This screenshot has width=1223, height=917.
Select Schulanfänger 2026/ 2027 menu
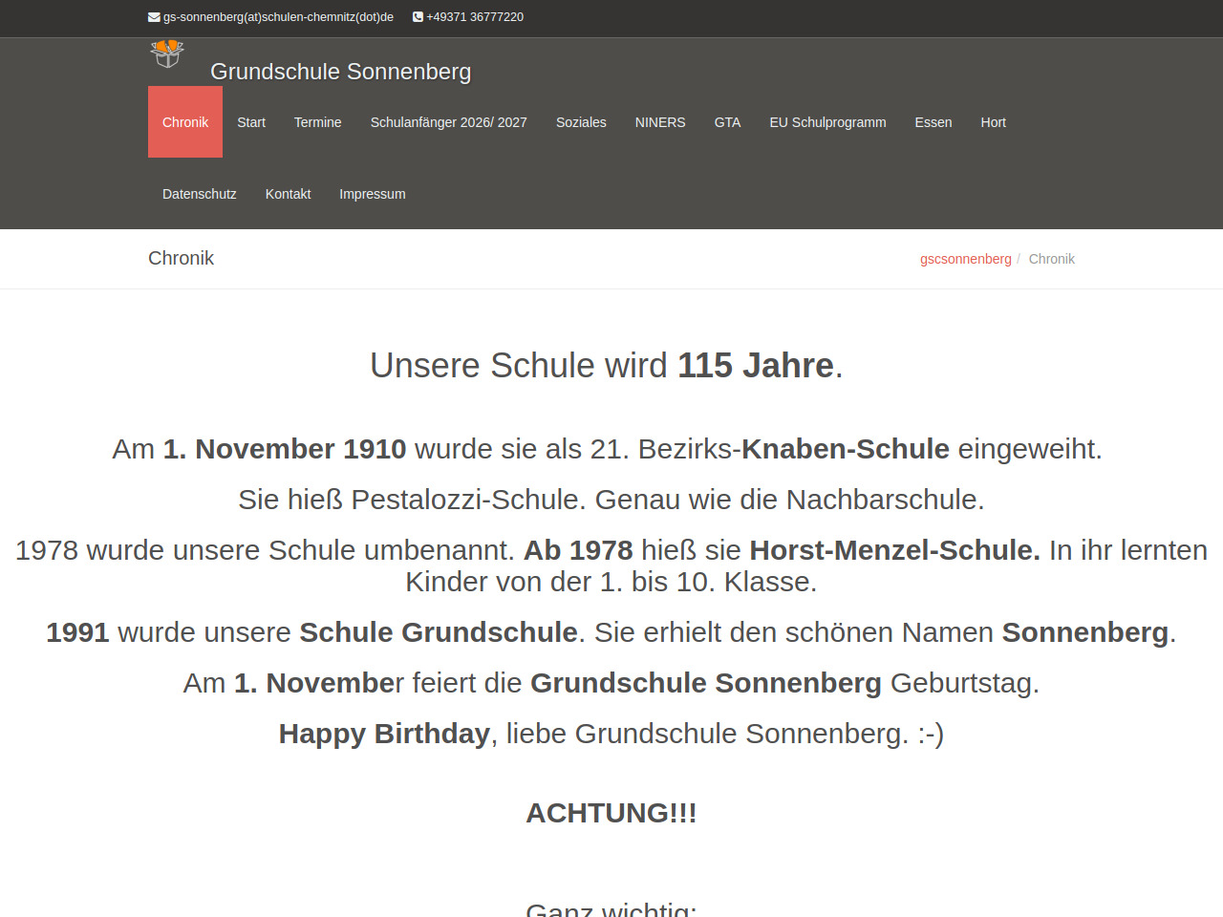(x=448, y=122)
